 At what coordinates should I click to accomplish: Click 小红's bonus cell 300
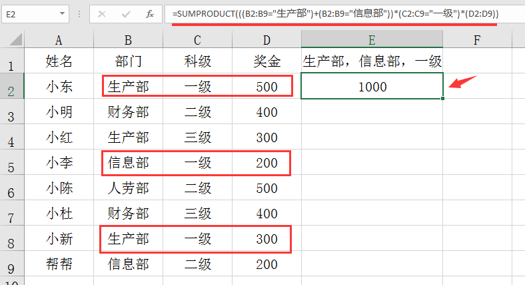coord(267,137)
